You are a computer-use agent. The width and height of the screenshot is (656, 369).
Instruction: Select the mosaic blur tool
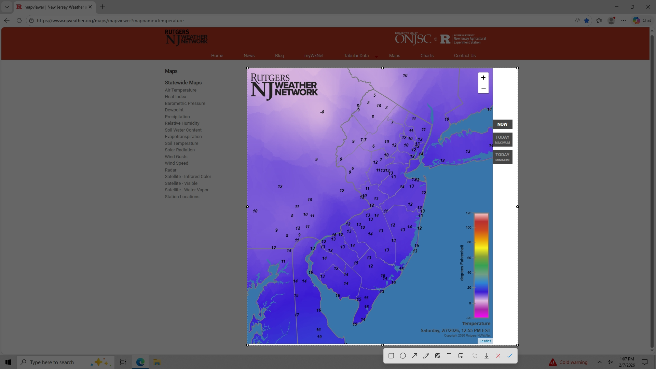tap(438, 356)
